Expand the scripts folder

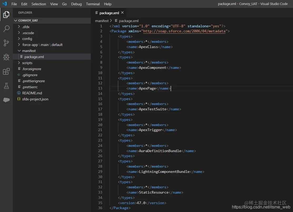(x=19, y=63)
